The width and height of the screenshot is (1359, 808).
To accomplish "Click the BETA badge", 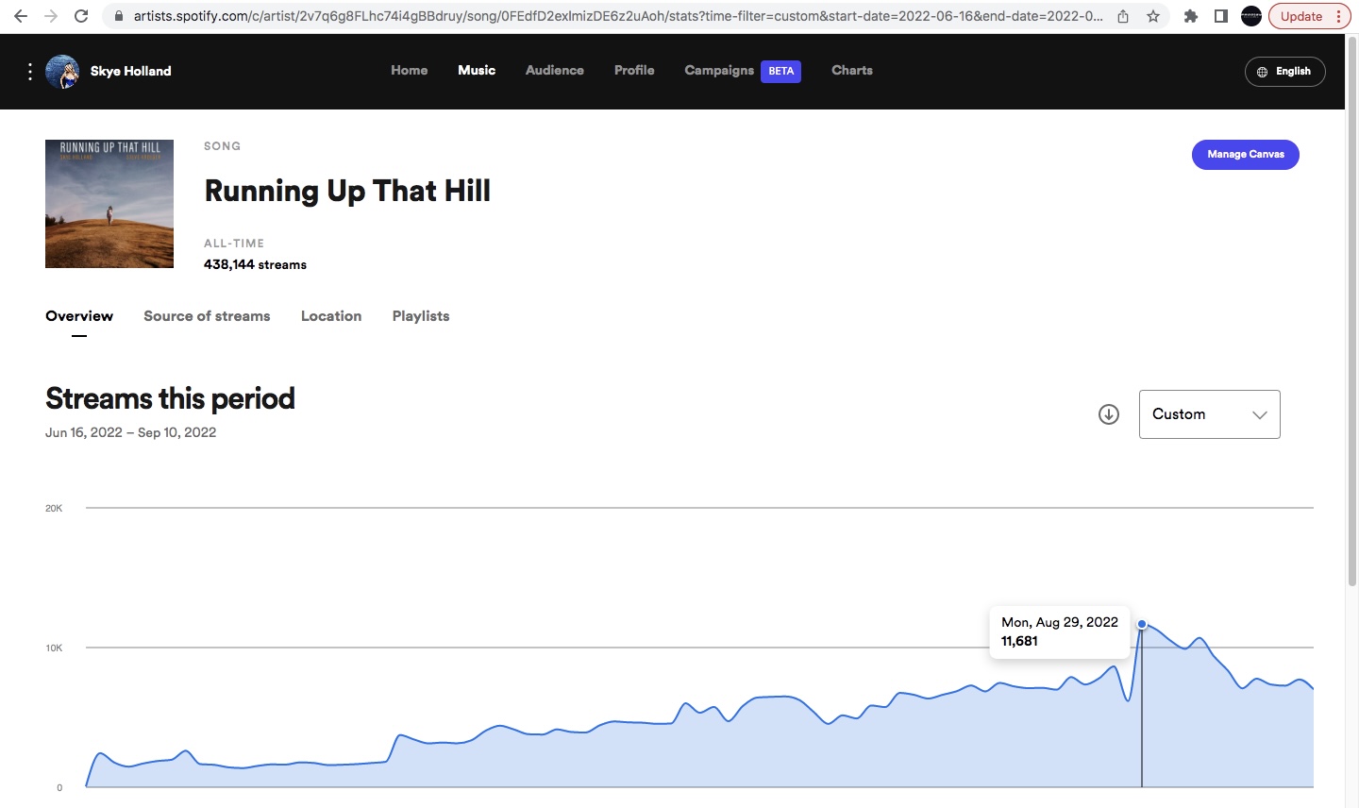I will coord(781,71).
